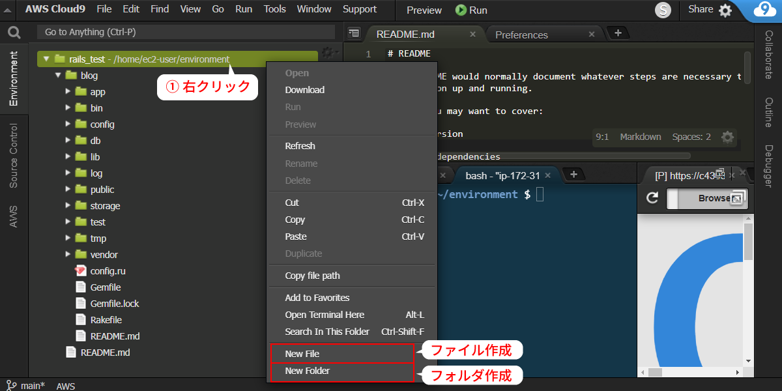This screenshot has height=391, width=782.
Task: Click the search magnifier icon in sidebar
Action: click(x=14, y=32)
